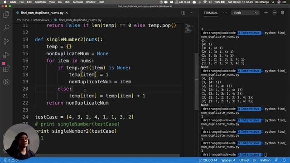
Task: Open the Code application menu
Action: [13, 2]
